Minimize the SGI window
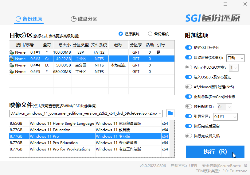Image resolution: width=250 pixels, height=175 pixels. pyautogui.click(x=235, y=4)
